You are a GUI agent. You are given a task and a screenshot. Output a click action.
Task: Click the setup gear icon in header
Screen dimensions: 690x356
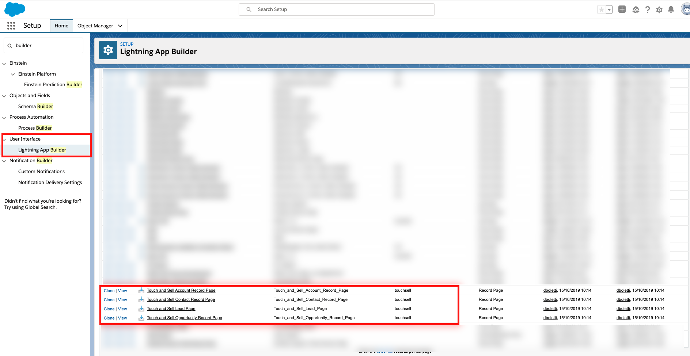pos(659,10)
